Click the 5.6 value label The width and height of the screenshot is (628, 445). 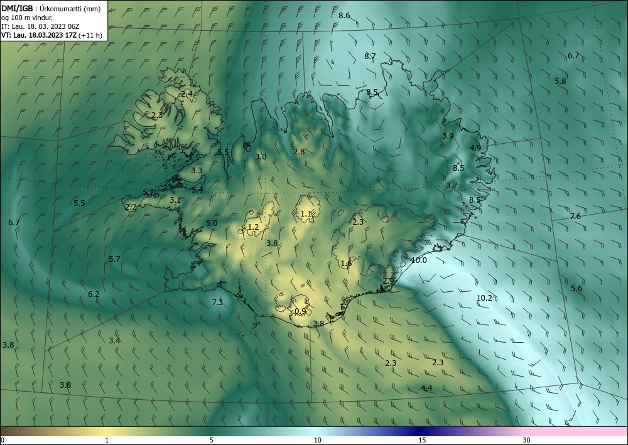[577, 289]
